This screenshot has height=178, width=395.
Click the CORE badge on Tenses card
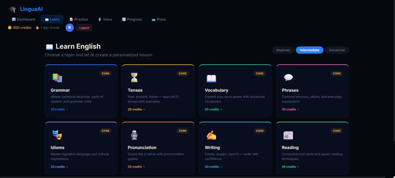(182, 74)
